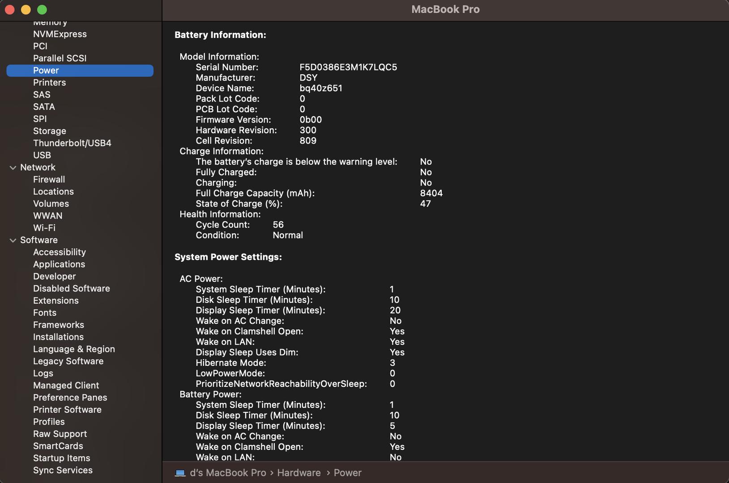Click the Software section header
This screenshot has height=483, width=729.
click(39, 240)
